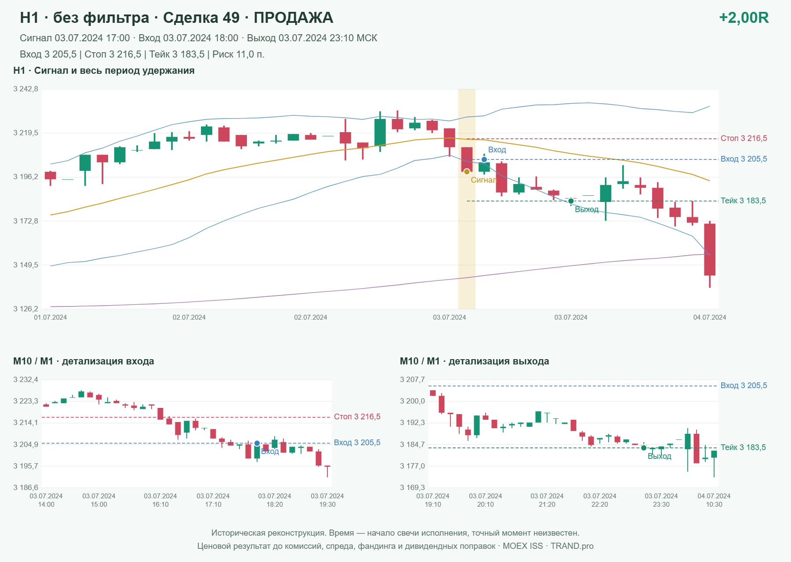Click the 3 186,6 axis label in entry chart
The height and width of the screenshot is (562, 791).
pyautogui.click(x=25, y=487)
